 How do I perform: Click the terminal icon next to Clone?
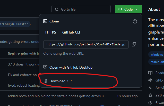click(45, 21)
